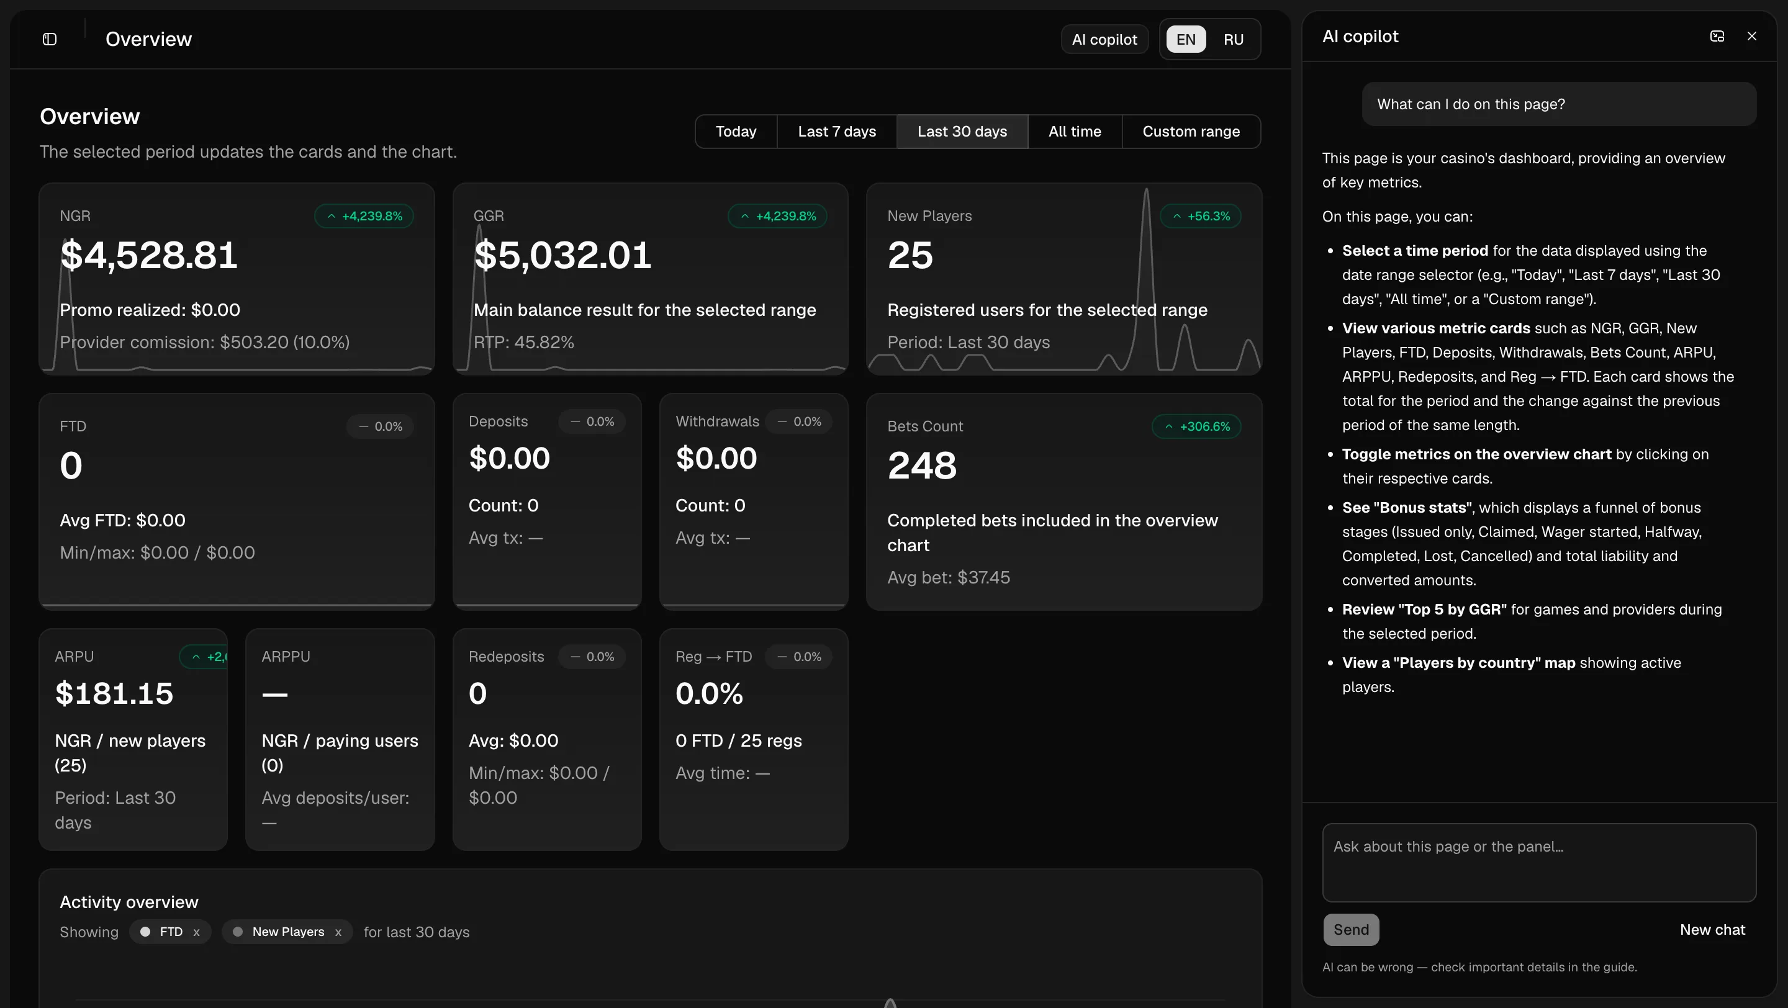The image size is (1788, 1008).
Task: Select the Redeposits metric card
Action: (x=547, y=739)
